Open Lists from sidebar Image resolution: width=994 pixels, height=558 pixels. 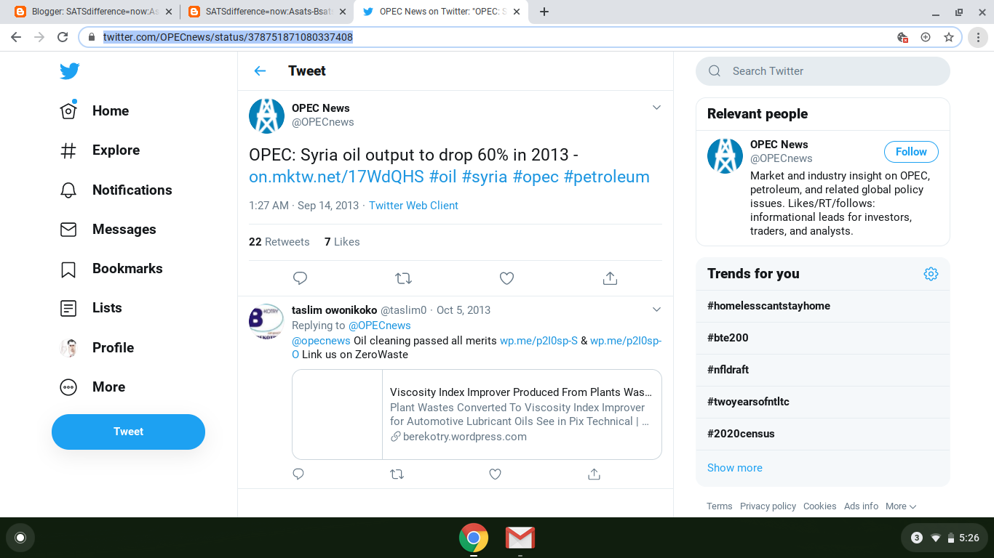[91, 308]
